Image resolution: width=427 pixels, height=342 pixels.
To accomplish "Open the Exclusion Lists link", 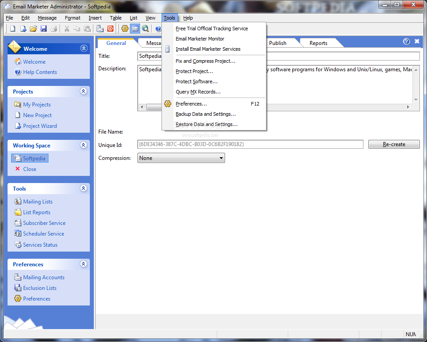I will click(40, 288).
